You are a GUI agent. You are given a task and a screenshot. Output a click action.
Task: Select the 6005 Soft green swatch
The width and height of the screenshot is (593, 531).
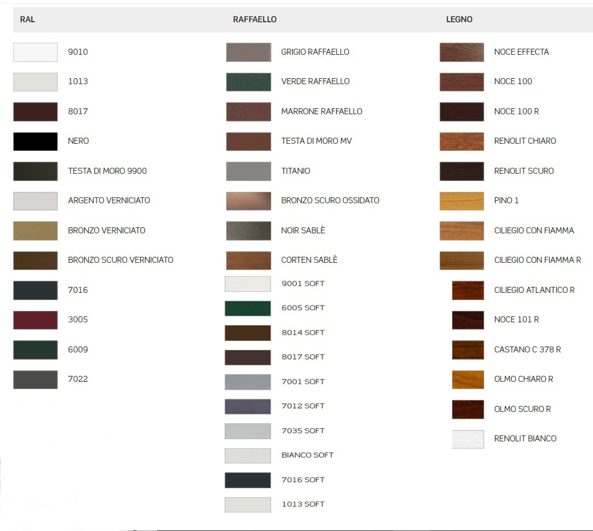pyautogui.click(x=248, y=308)
